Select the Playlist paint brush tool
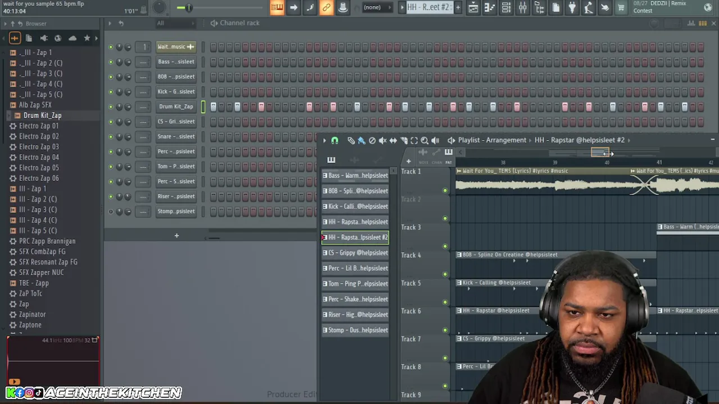This screenshot has width=719, height=404. click(361, 140)
